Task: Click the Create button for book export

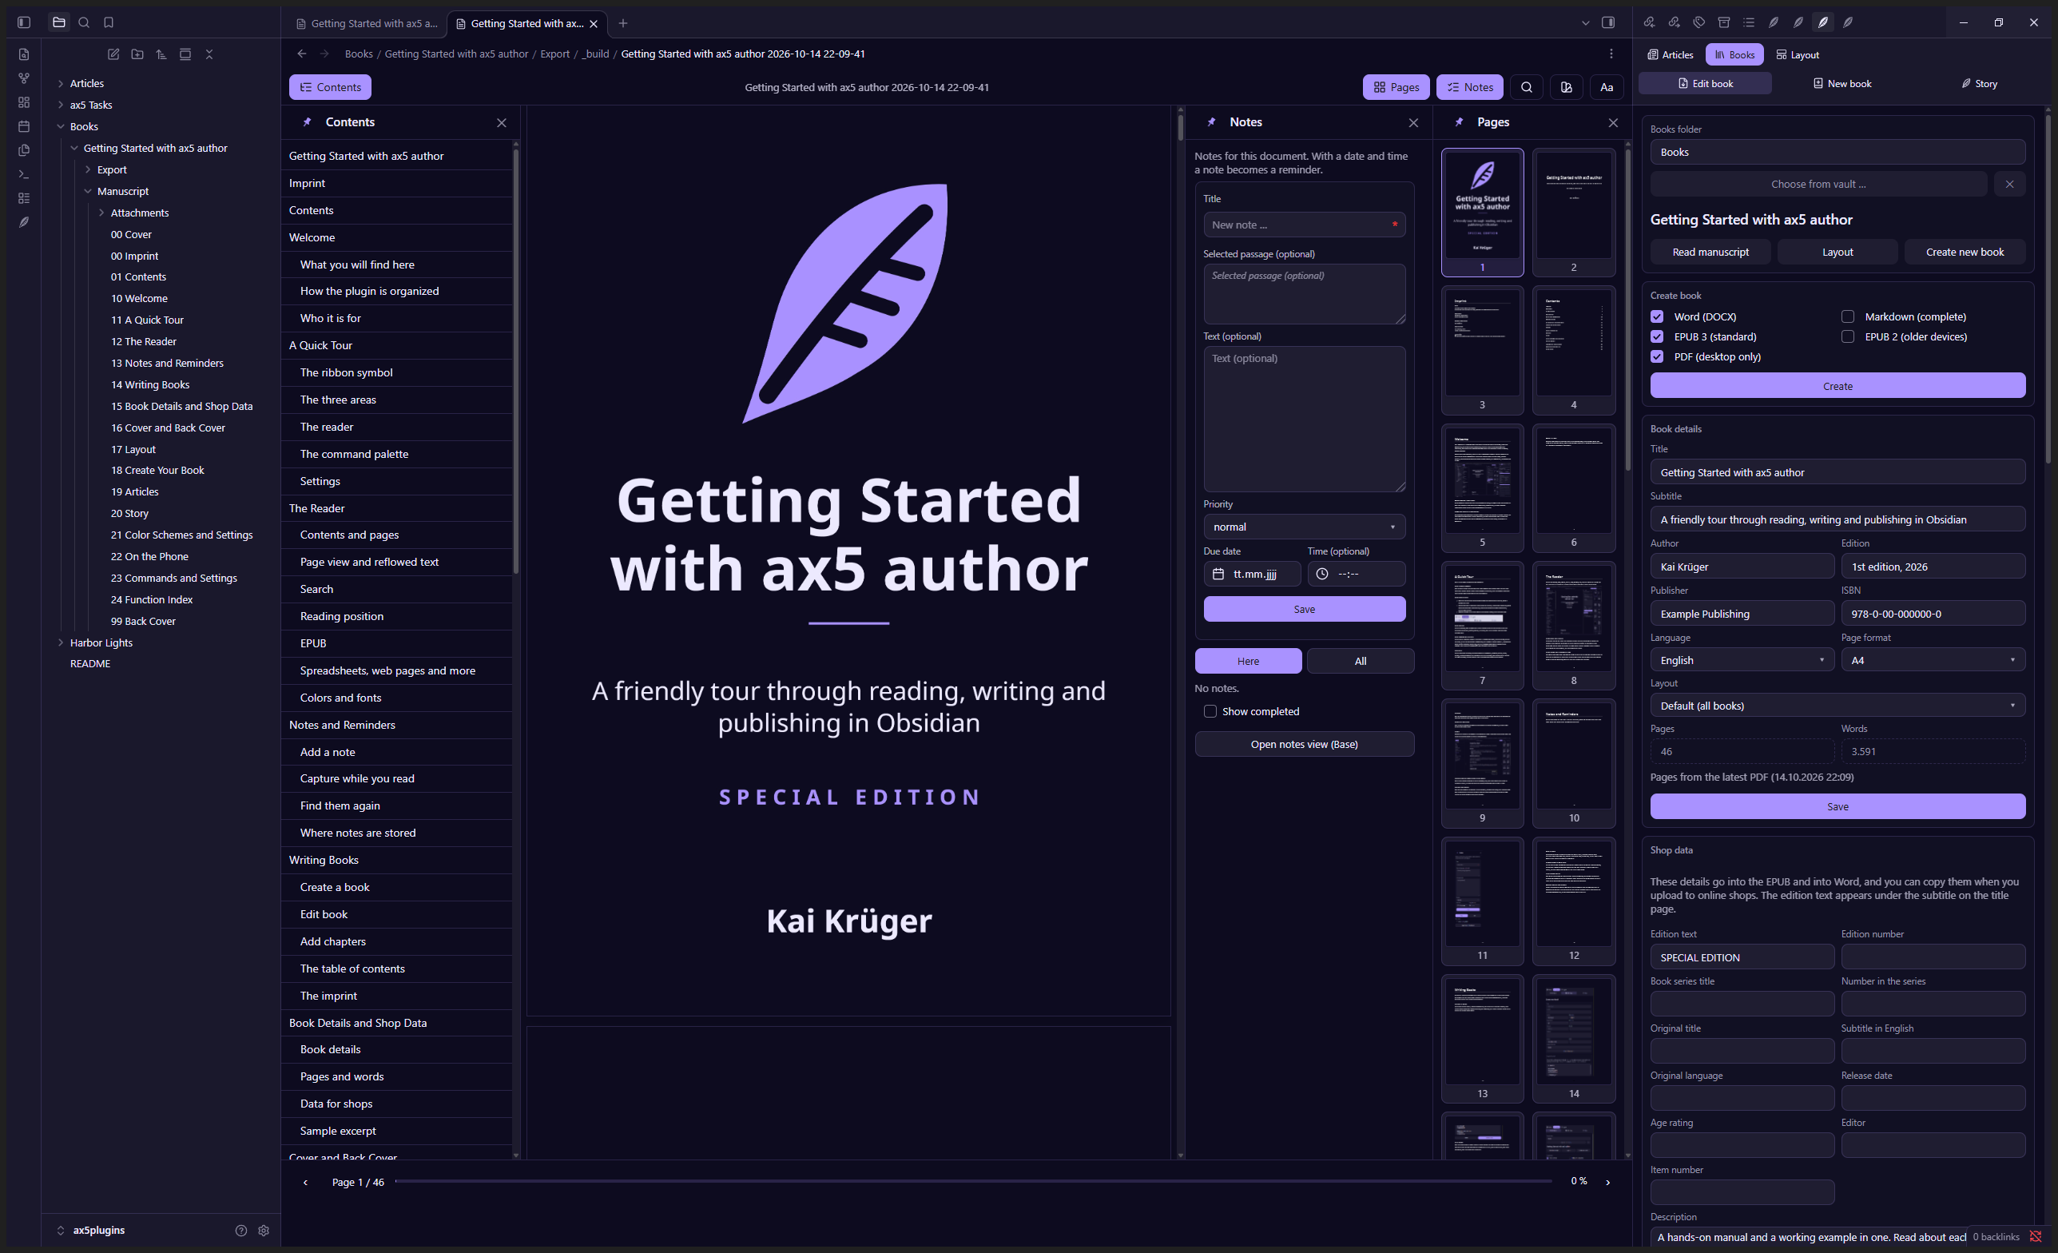Action: [1838, 386]
